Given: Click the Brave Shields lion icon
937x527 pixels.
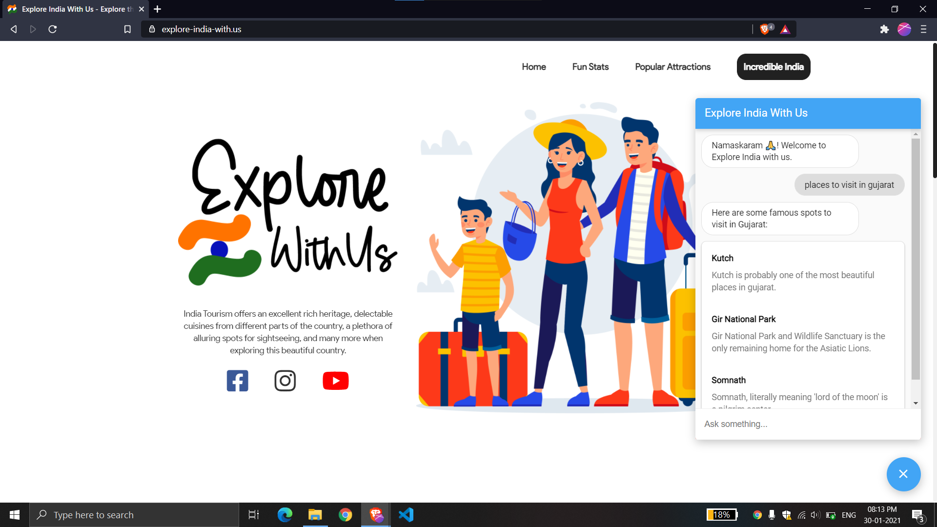Looking at the screenshot, I should tap(765, 29).
